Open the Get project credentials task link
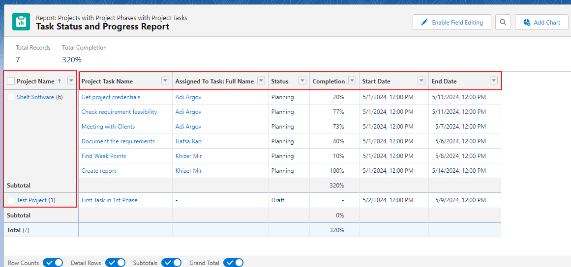Screen dimensions: 571x267 111,97
